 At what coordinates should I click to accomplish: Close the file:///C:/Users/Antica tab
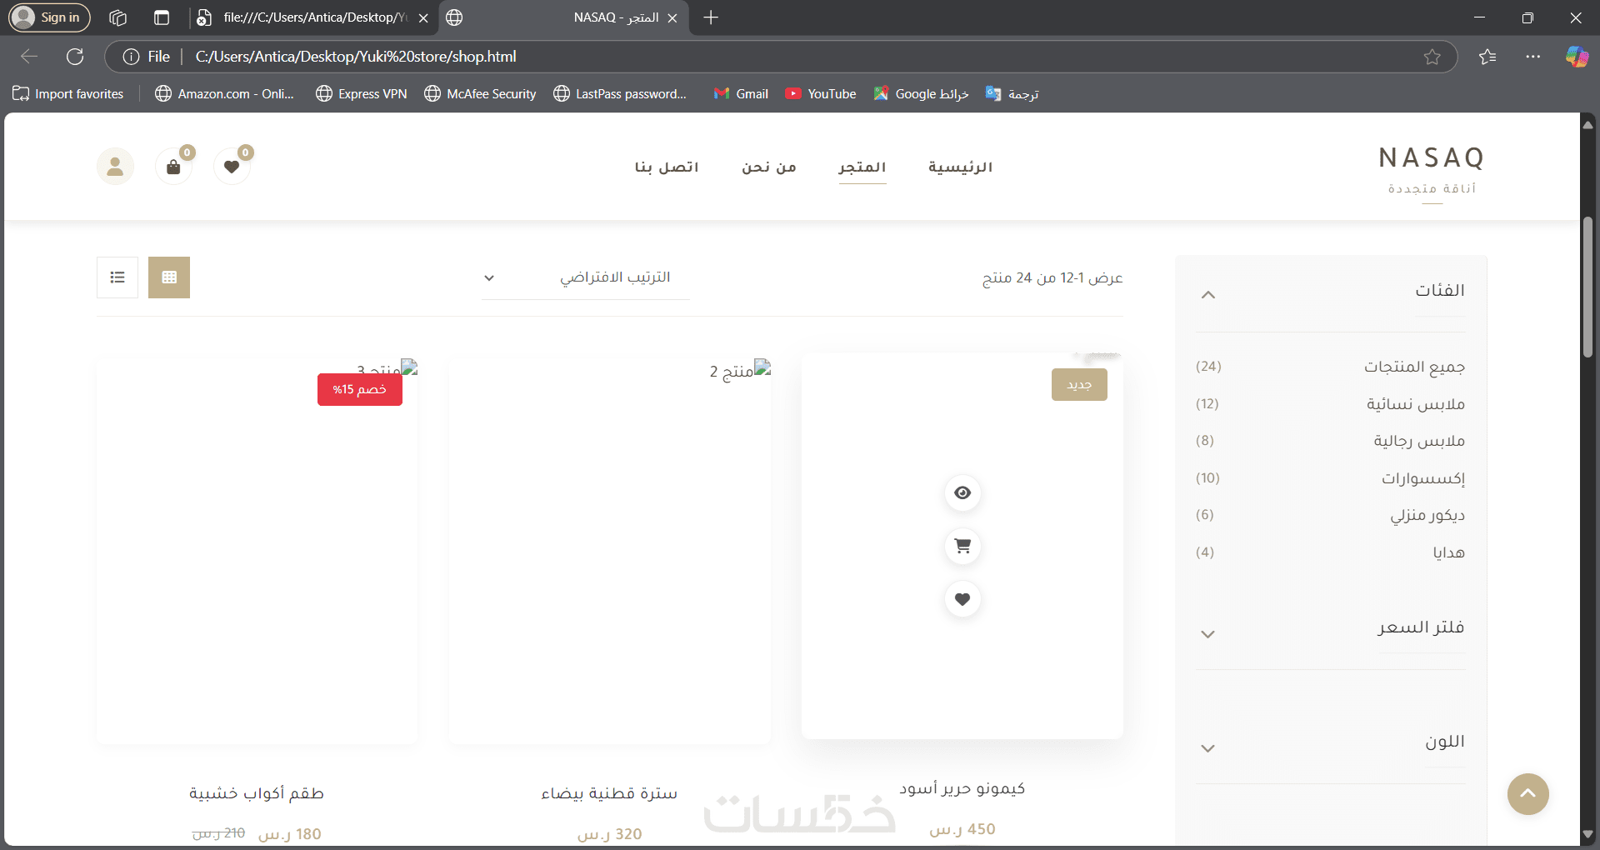(x=423, y=17)
